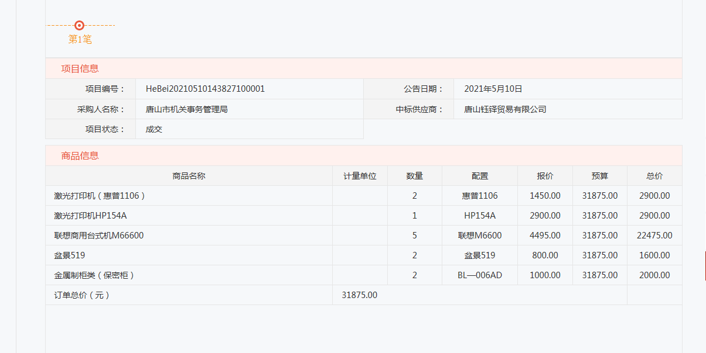Click the 订单总价（元） label
The width and height of the screenshot is (706, 353).
(x=82, y=295)
